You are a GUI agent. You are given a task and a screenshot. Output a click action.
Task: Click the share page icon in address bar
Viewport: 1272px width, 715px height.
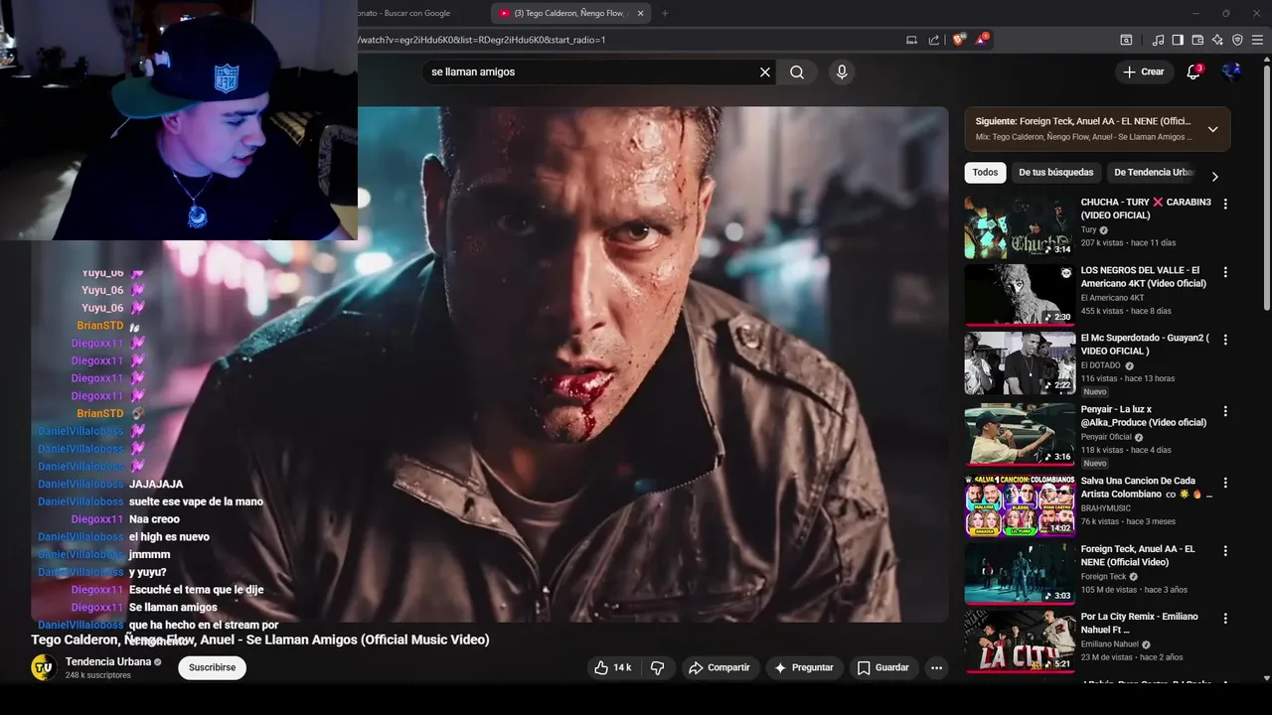(x=934, y=40)
